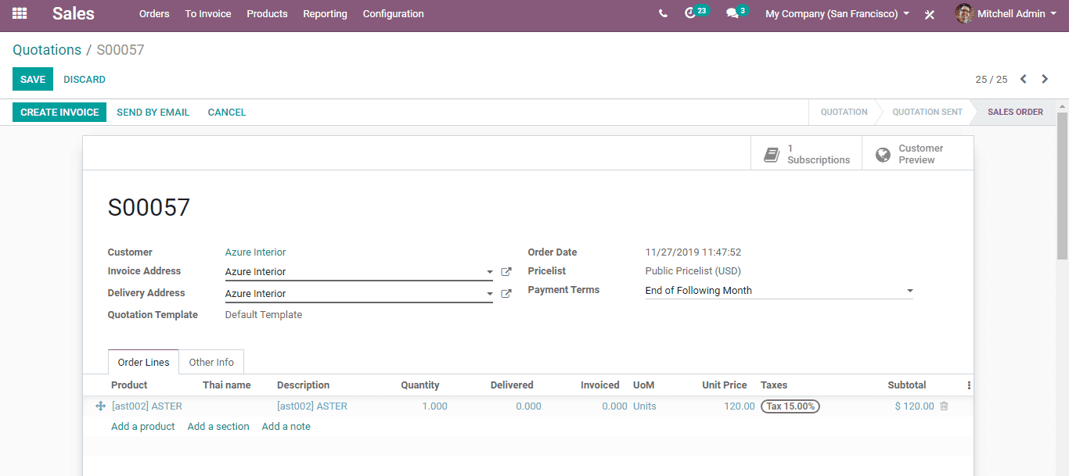The image size is (1069, 476).
Task: Open the Configuration menu
Action: (x=394, y=14)
